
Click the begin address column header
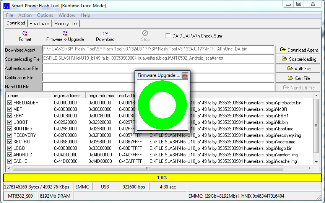point(101,96)
